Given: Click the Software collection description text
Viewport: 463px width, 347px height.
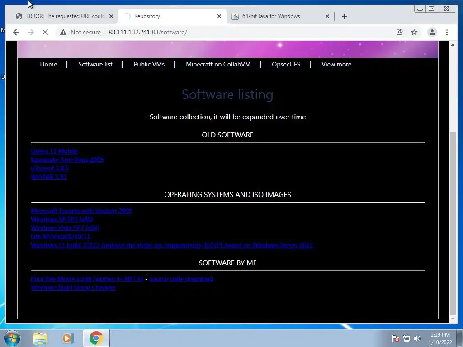Looking at the screenshot, I should point(227,117).
